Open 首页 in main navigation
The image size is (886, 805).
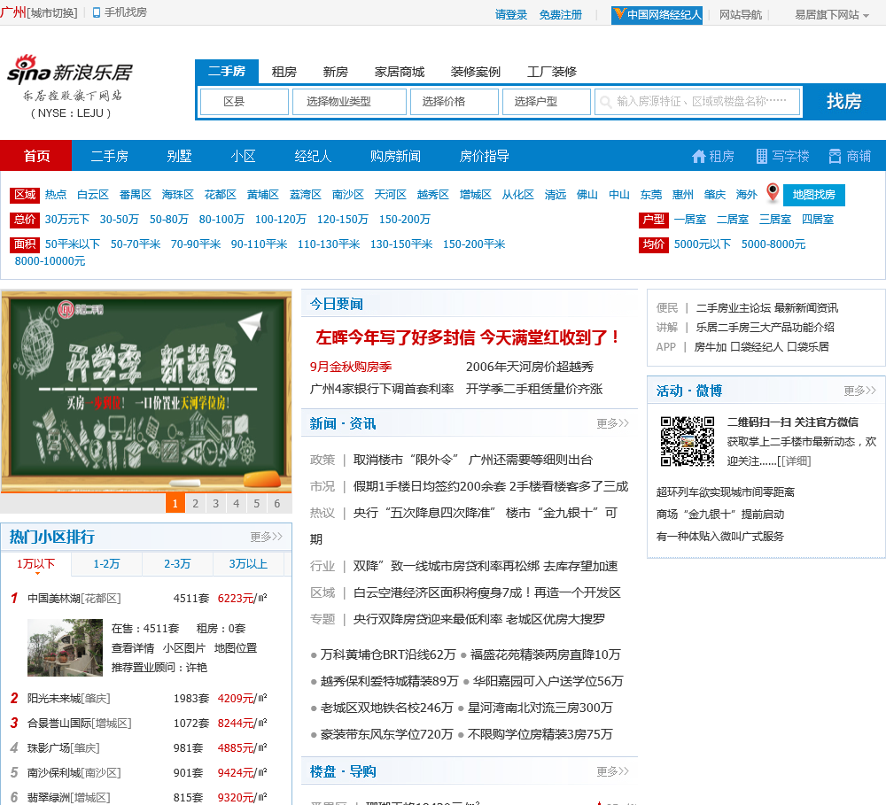[x=36, y=156]
